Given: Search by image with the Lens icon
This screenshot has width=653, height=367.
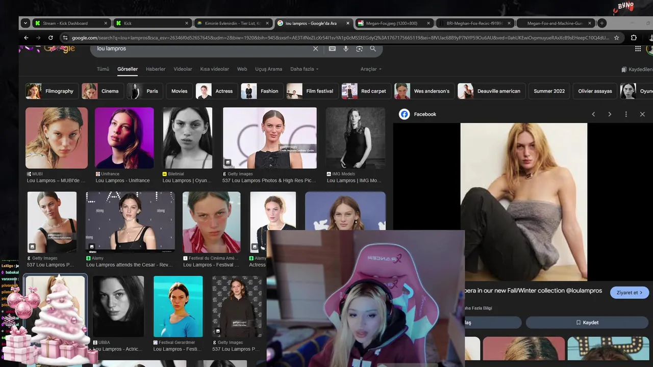Looking at the screenshot, I should coord(359,48).
